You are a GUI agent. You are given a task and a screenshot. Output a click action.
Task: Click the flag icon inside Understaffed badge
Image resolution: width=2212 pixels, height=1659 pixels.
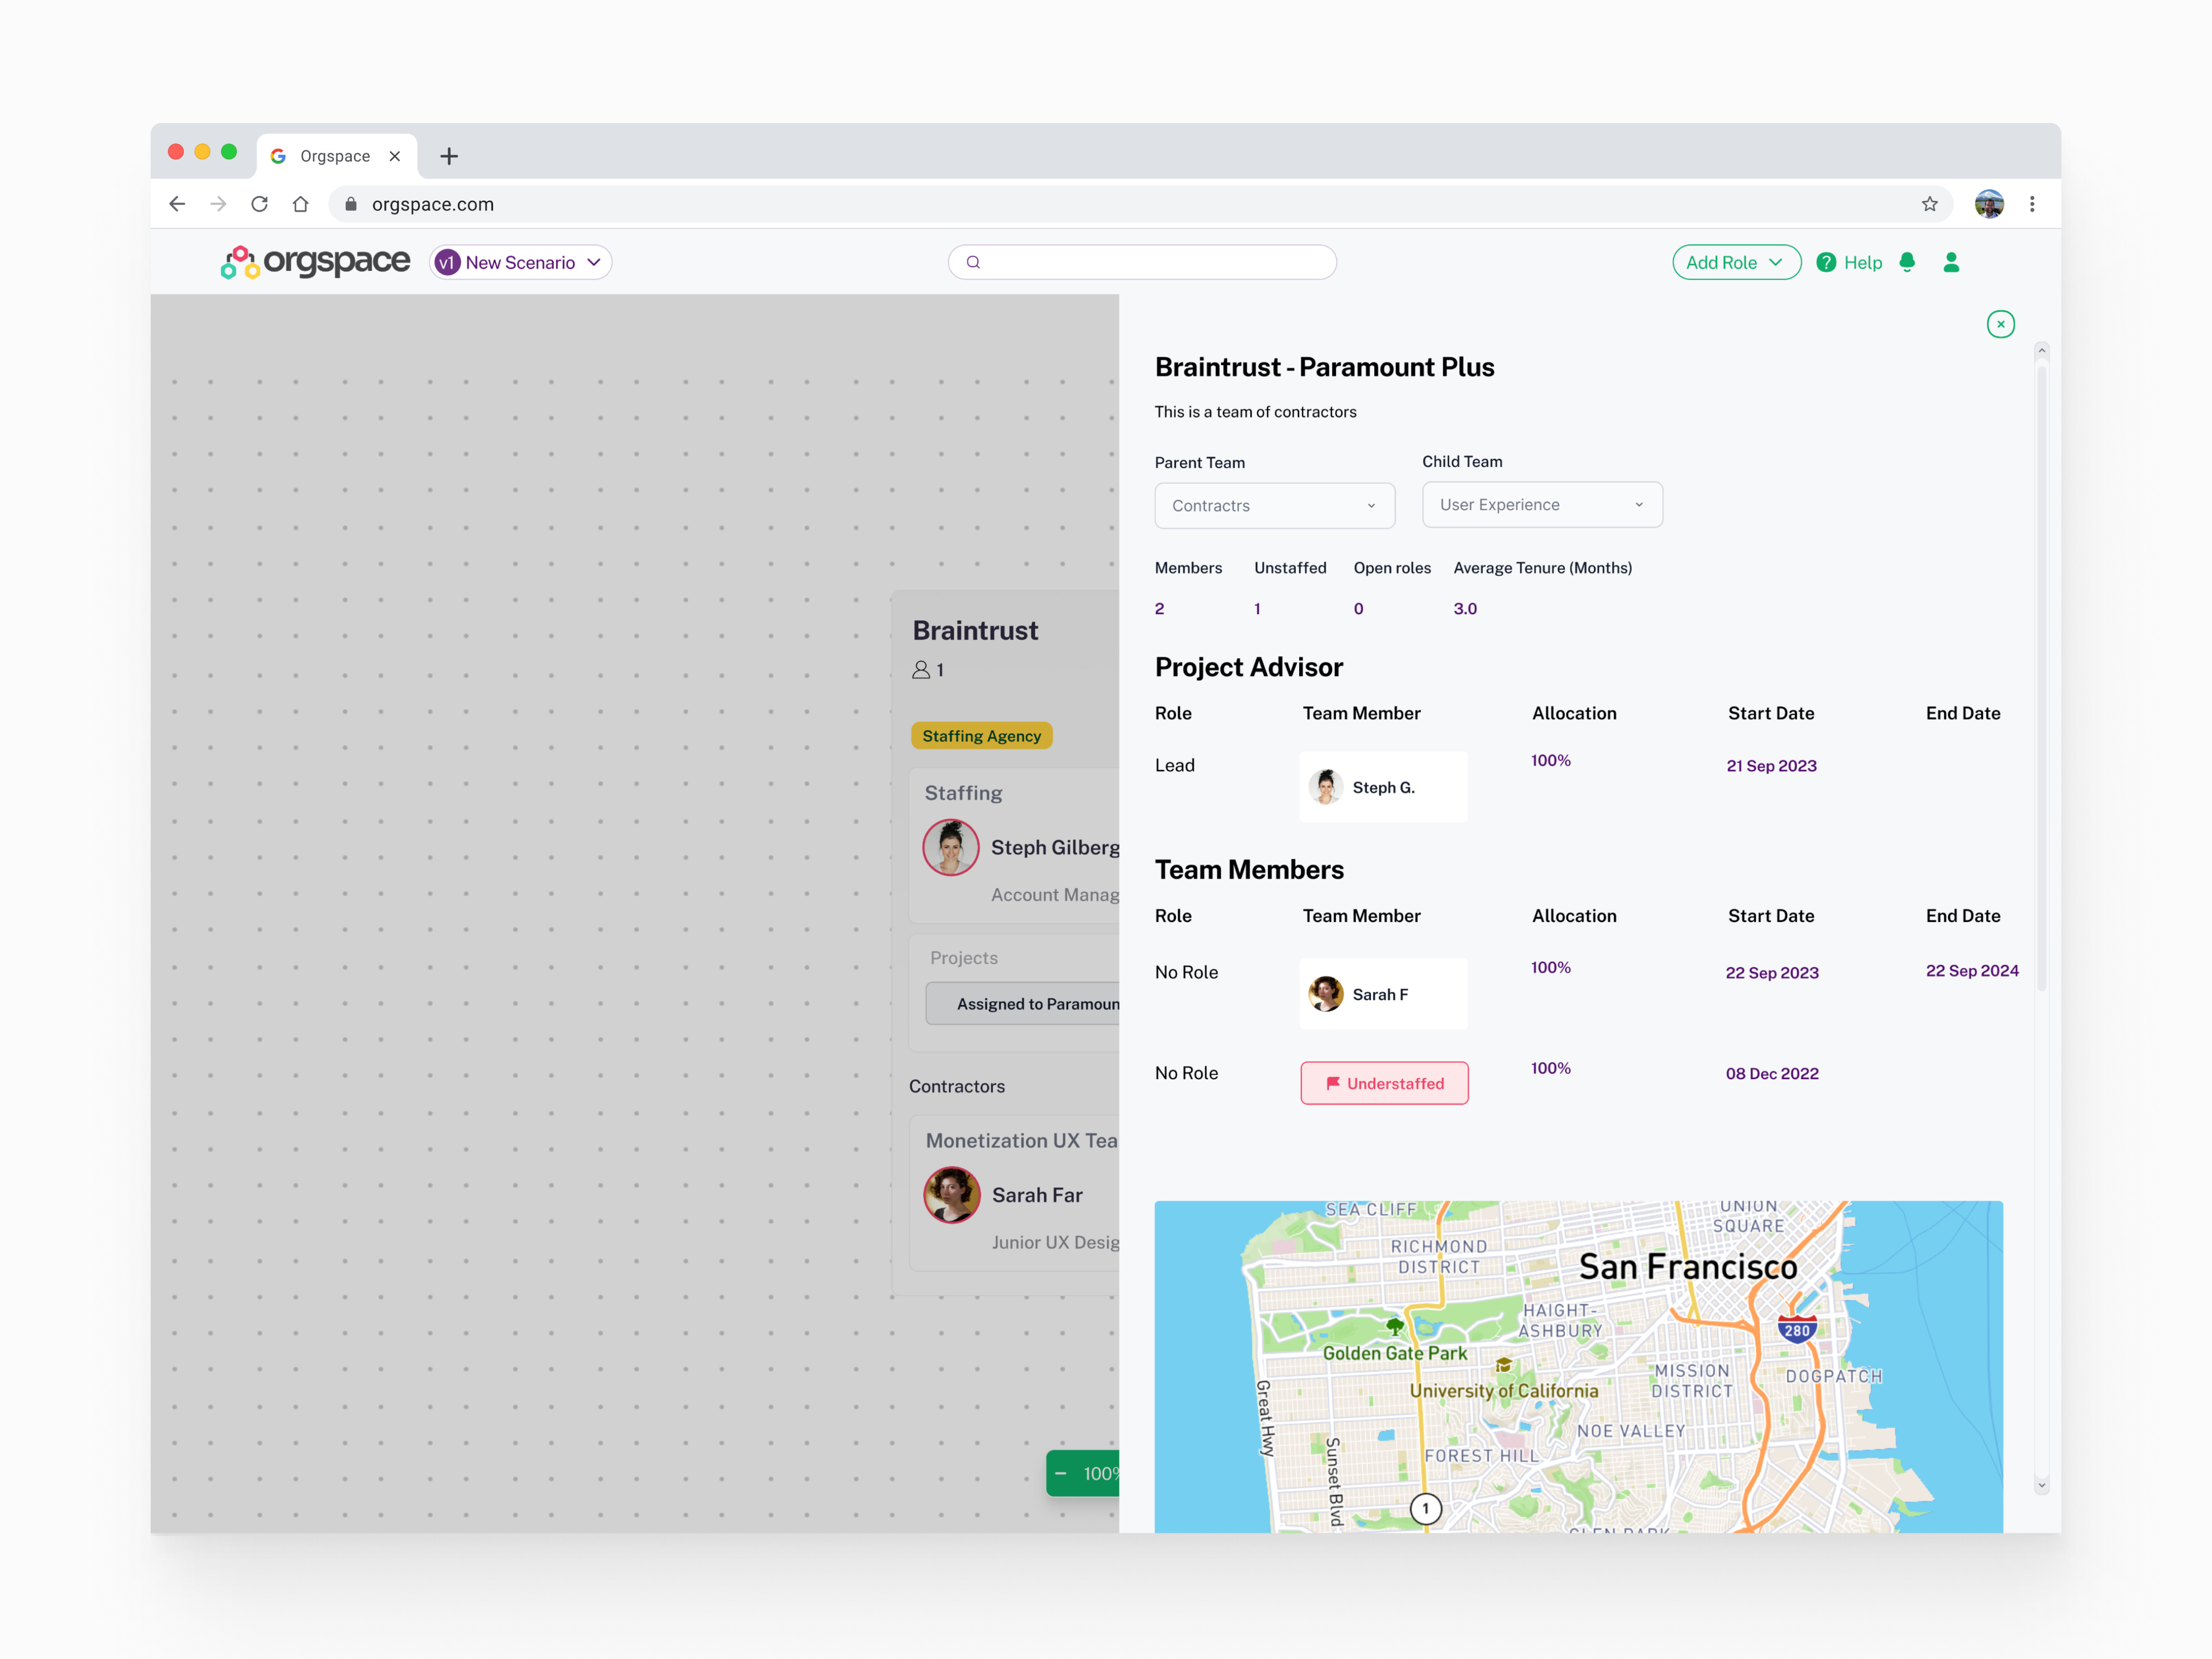pos(1334,1083)
